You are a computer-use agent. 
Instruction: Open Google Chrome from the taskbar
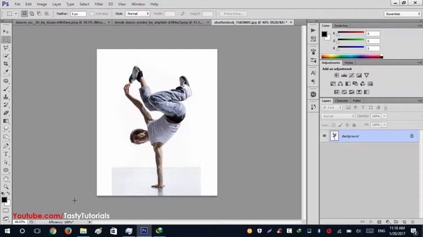[53, 231]
